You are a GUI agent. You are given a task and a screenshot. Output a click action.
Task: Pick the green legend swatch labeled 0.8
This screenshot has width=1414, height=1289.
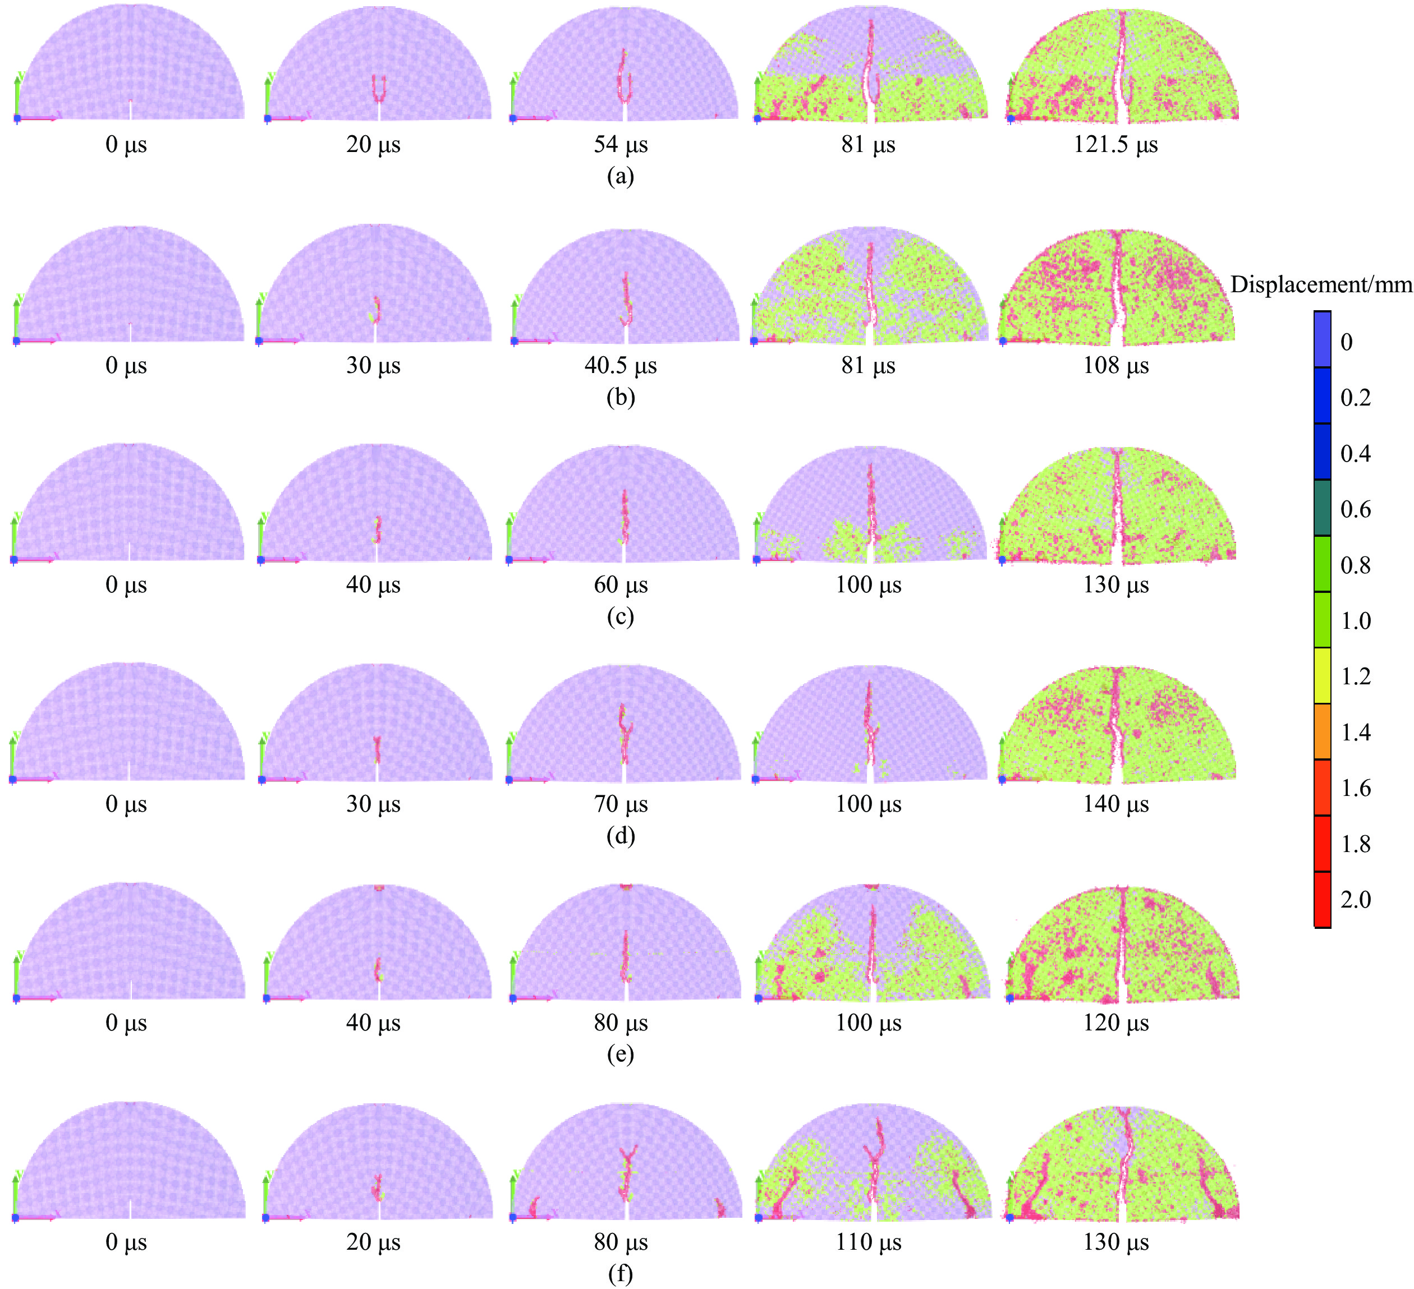click(x=1322, y=564)
